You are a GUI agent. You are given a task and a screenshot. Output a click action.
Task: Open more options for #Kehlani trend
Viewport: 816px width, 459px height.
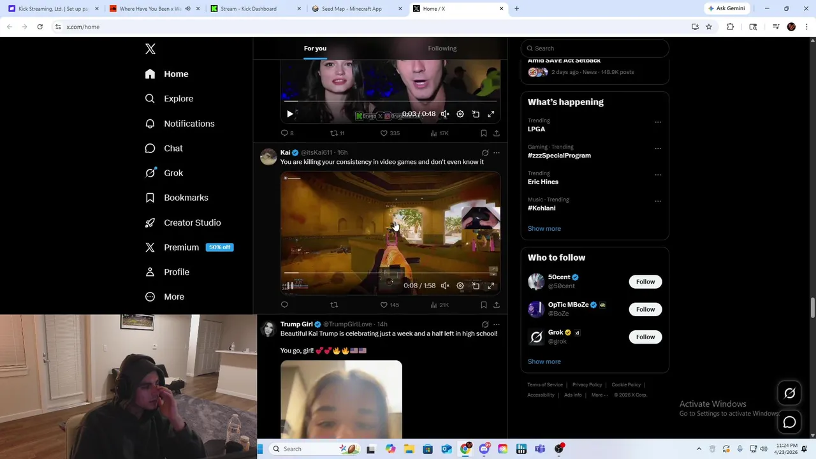pyautogui.click(x=658, y=201)
